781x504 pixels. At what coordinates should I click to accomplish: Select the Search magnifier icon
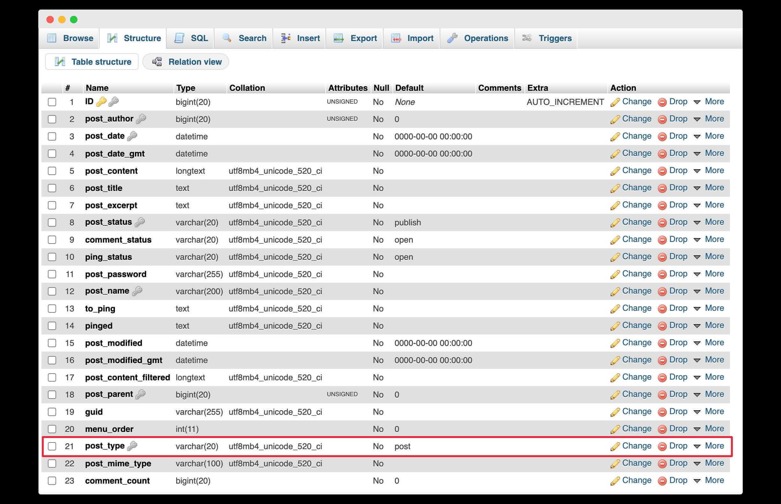[227, 38]
